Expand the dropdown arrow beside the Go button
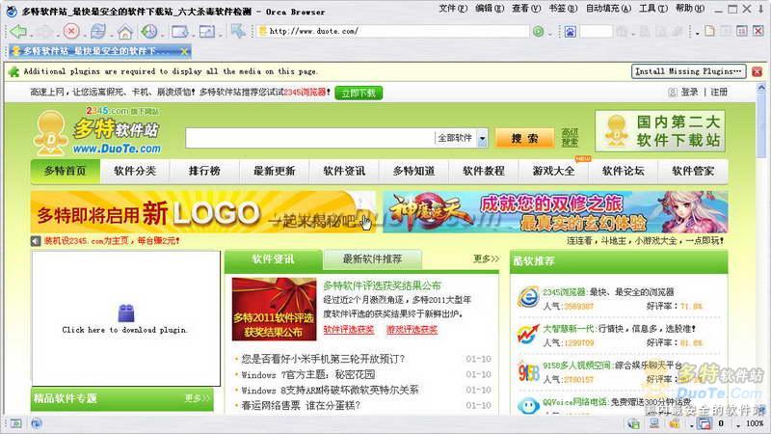The width and height of the screenshot is (771, 434). pos(549,34)
